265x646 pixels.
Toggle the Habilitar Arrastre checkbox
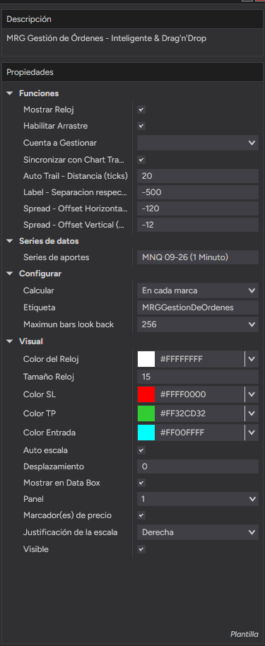[141, 126]
